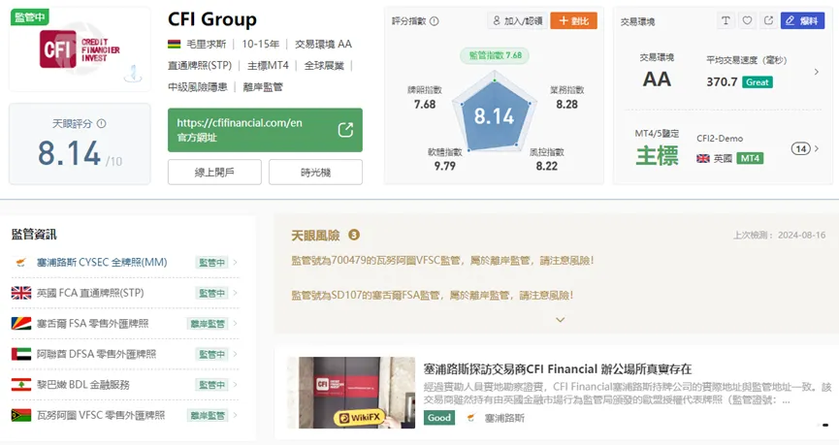Click the Mauritius flag next to 毛里求斯
The height and width of the screenshot is (445, 839).
click(x=174, y=44)
